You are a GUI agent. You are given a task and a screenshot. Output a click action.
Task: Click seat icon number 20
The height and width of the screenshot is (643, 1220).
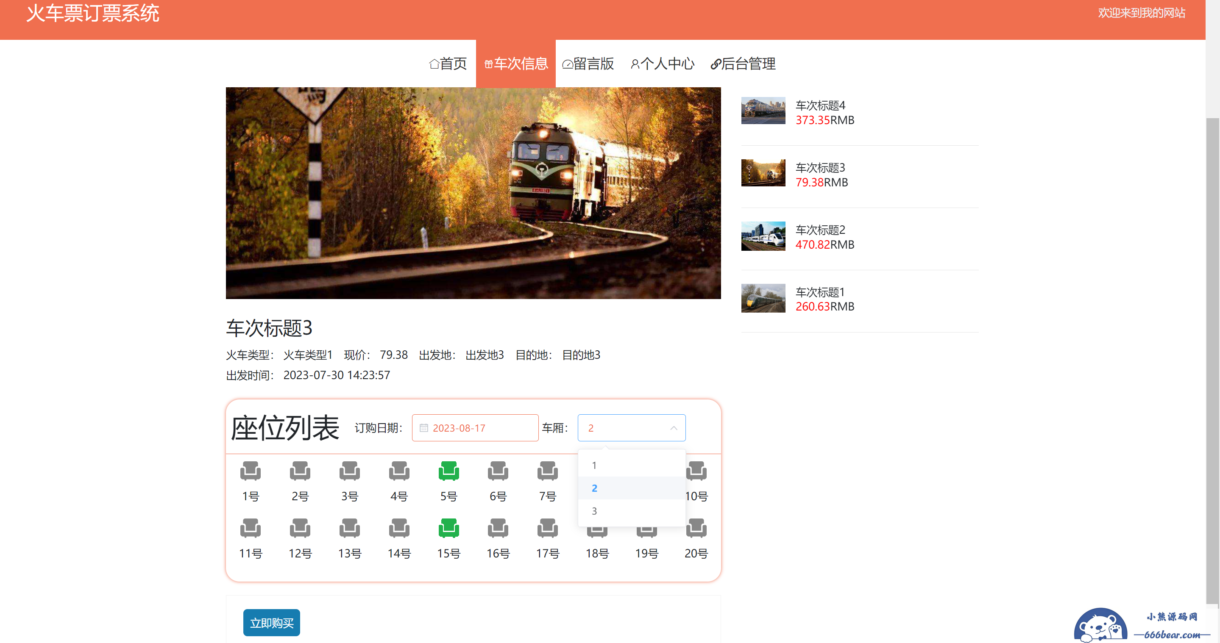click(x=696, y=528)
